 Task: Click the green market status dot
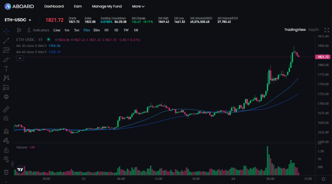point(49,39)
